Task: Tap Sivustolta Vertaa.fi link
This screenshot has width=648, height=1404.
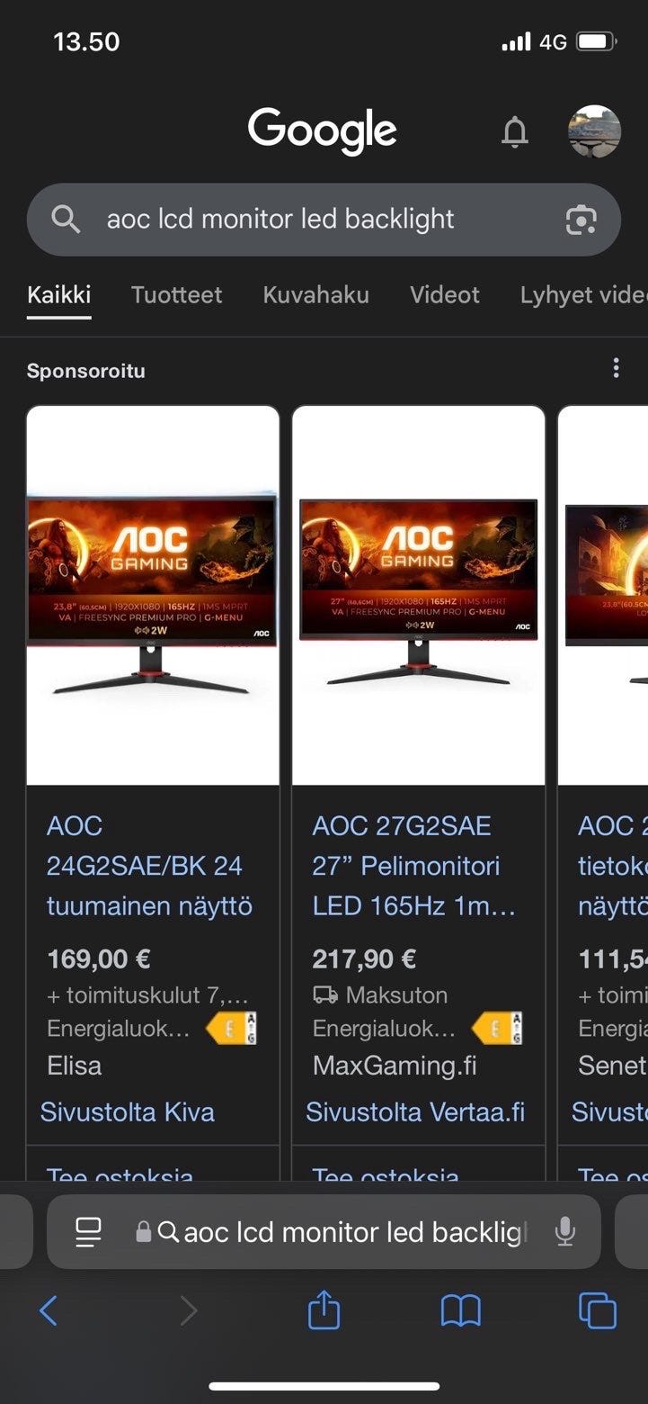Action: coord(415,1111)
